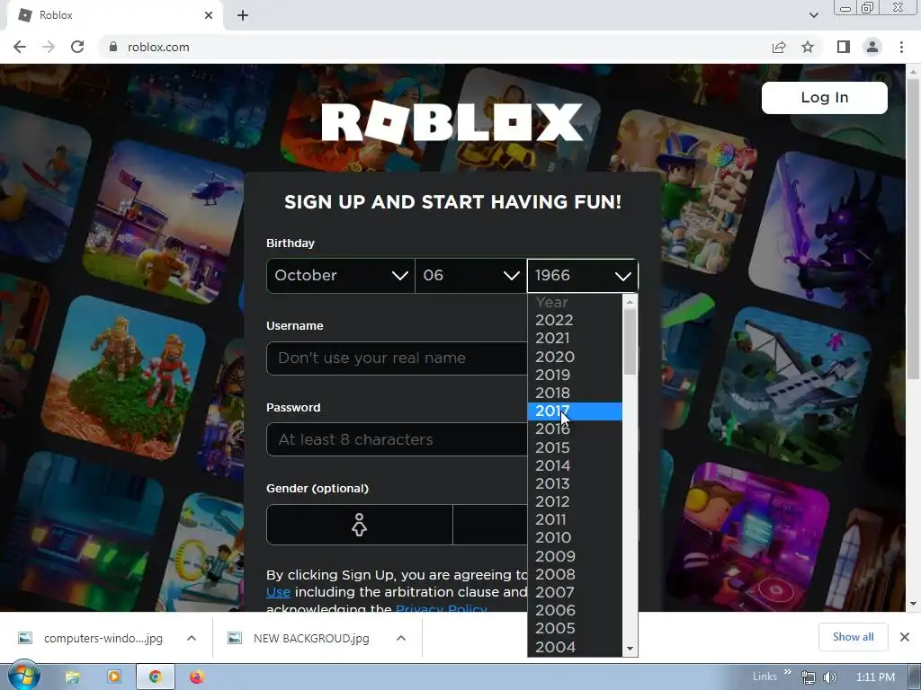This screenshot has height=690, width=921.
Task: Select highlighted year 2017
Action: [575, 411]
